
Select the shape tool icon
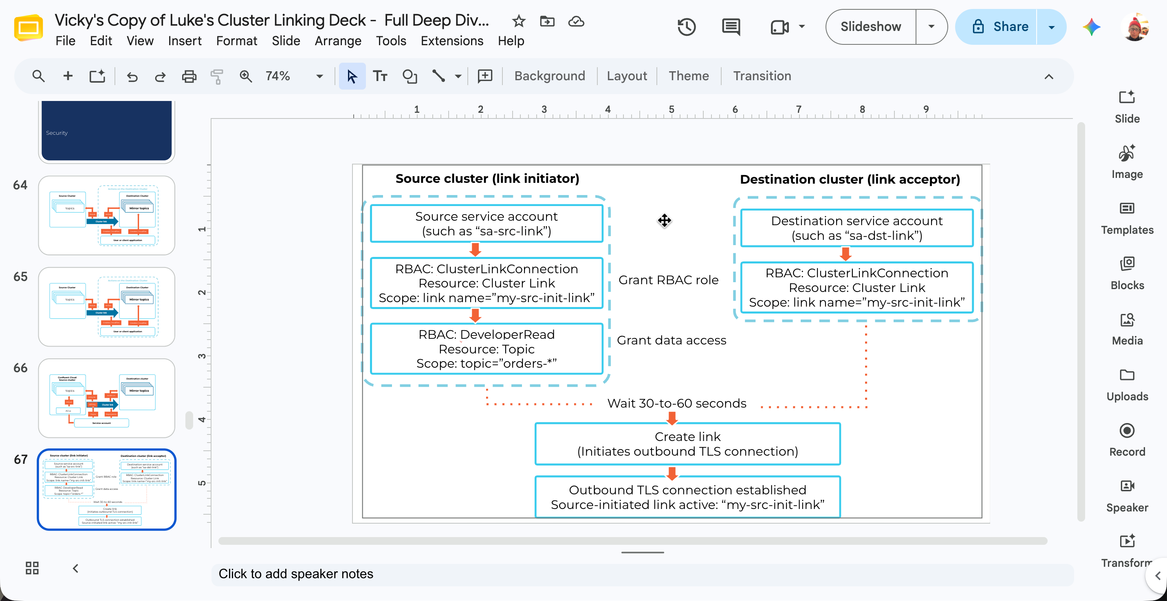410,76
